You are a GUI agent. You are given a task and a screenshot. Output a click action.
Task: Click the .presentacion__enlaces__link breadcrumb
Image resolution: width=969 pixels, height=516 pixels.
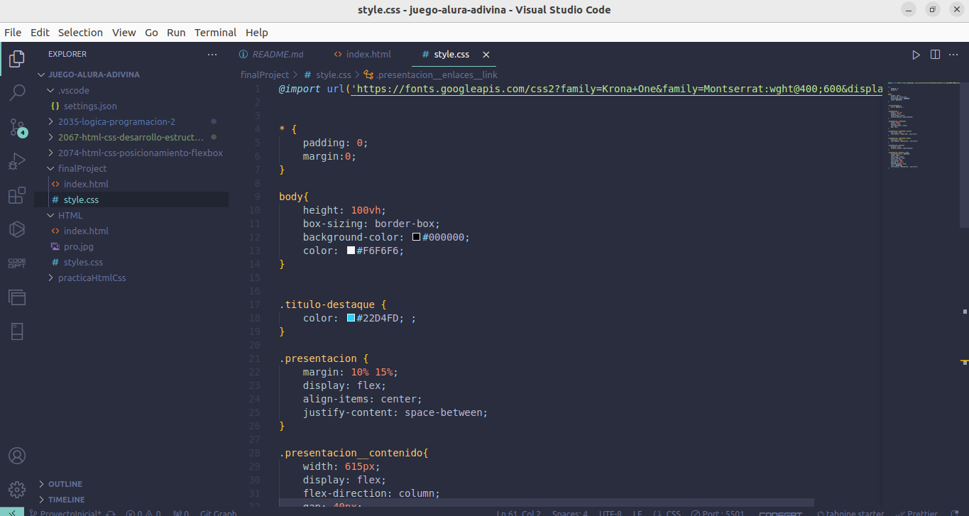point(430,75)
